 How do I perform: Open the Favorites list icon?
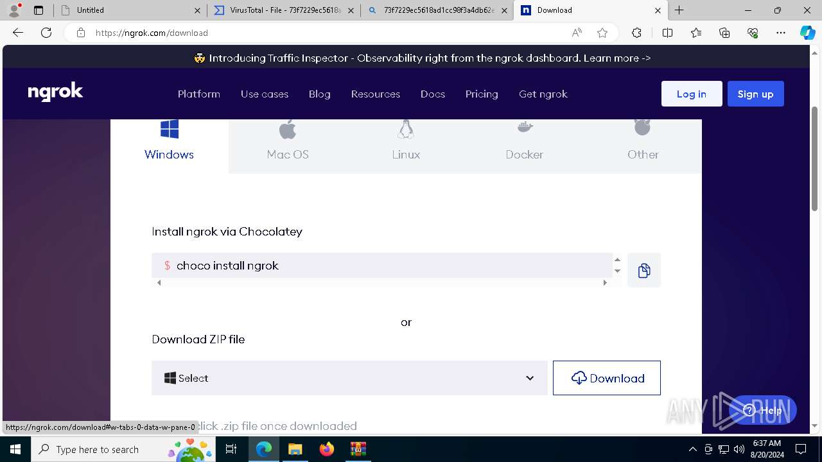click(x=696, y=33)
